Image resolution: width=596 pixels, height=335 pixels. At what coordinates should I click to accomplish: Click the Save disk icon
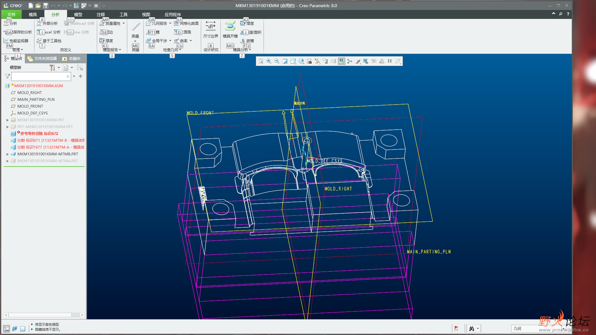click(x=46, y=6)
